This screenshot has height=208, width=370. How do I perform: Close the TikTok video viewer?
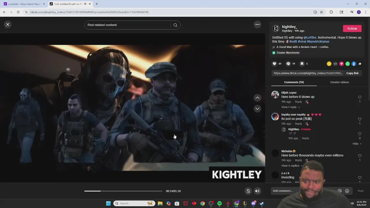click(8, 25)
